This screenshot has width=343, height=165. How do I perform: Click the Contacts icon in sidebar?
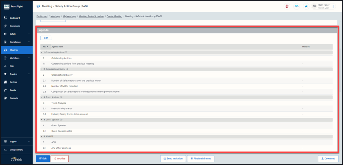point(5,98)
